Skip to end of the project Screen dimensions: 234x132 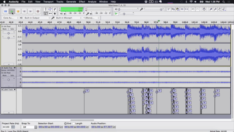point(31,11)
